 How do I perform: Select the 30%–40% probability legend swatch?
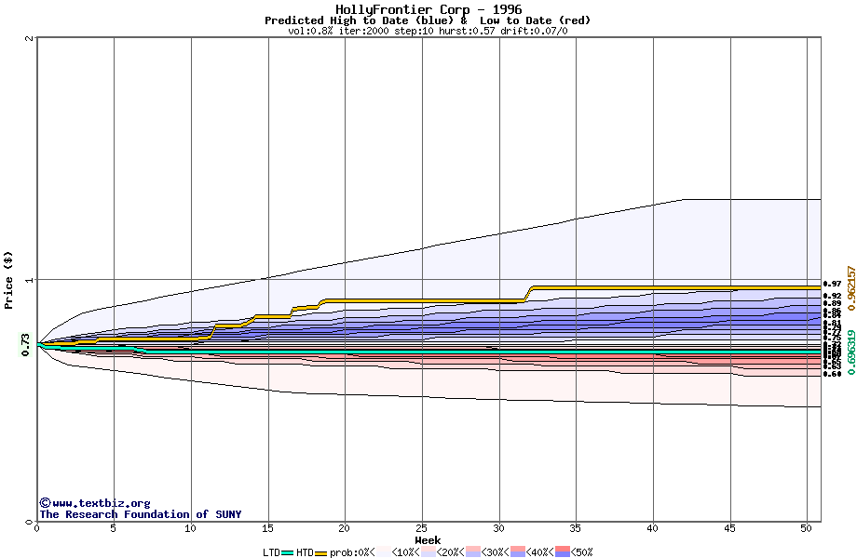pyautogui.click(x=518, y=552)
